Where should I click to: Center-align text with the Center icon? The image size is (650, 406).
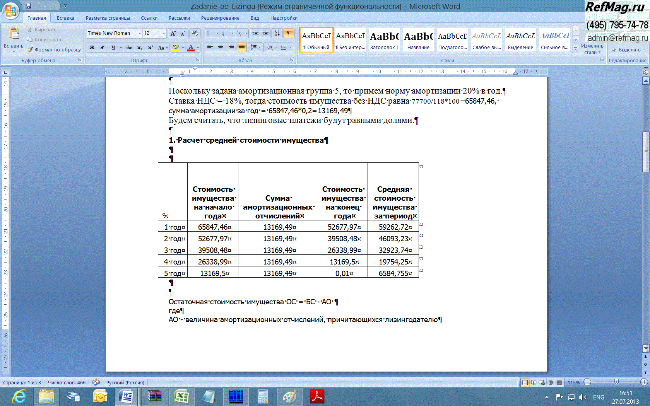pos(221,47)
